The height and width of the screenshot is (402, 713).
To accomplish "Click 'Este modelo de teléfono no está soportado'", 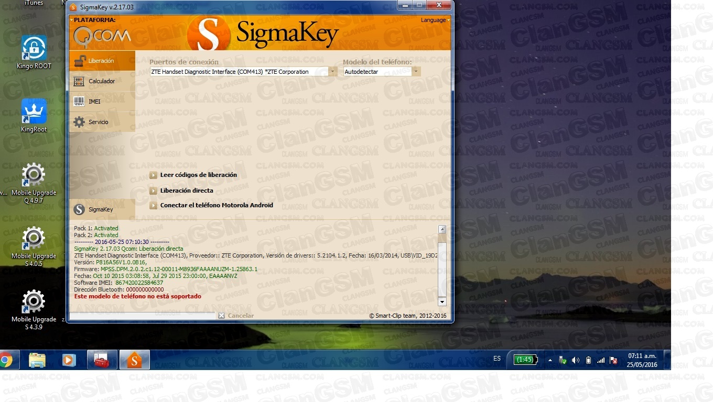I will (x=137, y=296).
